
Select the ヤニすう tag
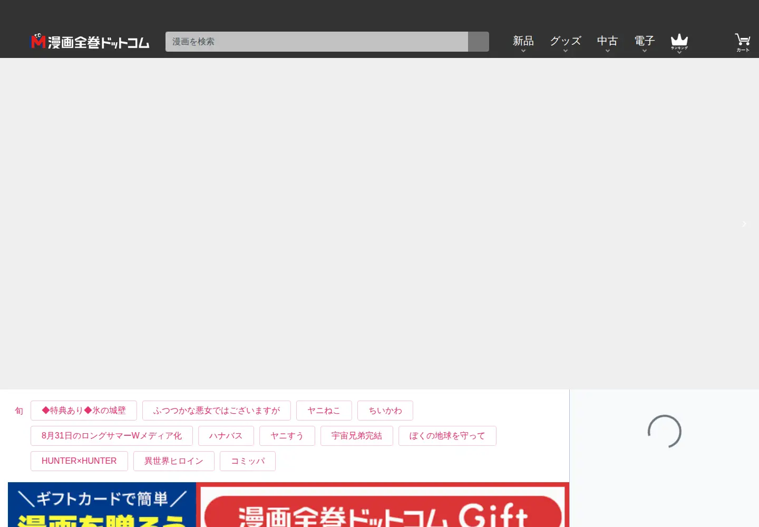pyautogui.click(x=287, y=436)
